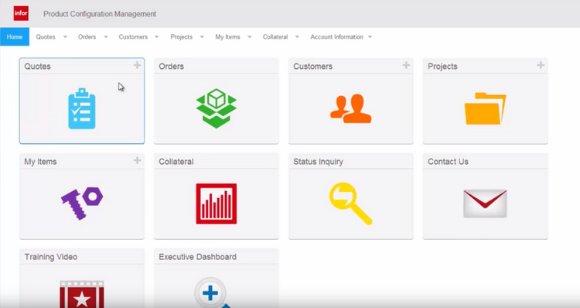Open the Customers orange people icon
Image resolution: width=580 pixels, height=308 pixels.
coord(350,108)
